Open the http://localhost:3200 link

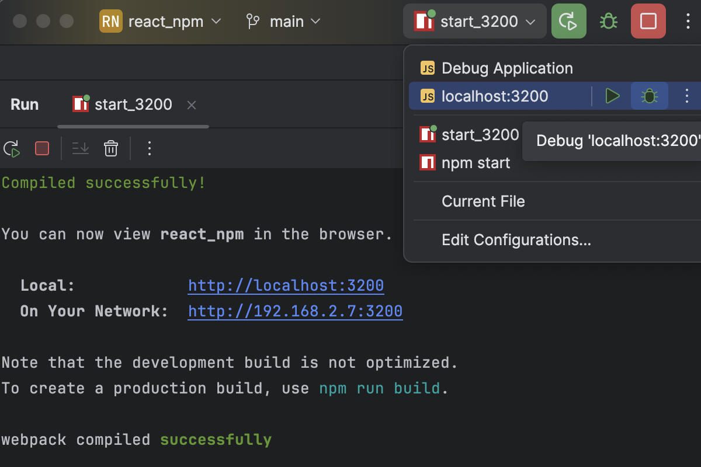point(286,285)
